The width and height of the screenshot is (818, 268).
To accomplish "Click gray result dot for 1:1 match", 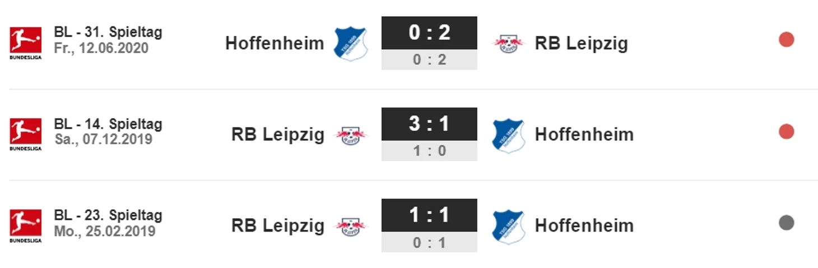I will click(x=787, y=223).
